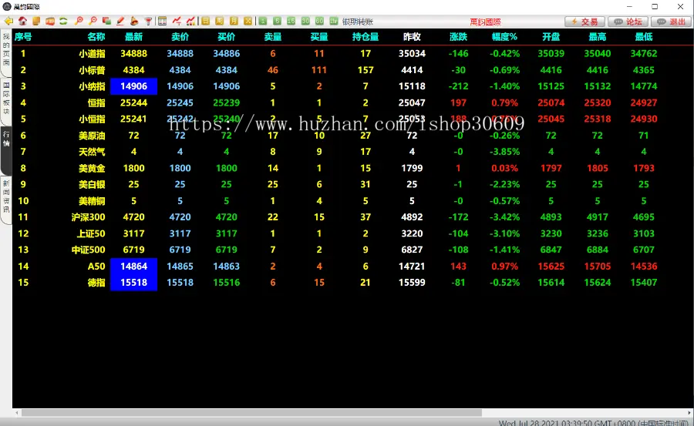The image size is (694, 426).
Task: Click the red pencil drawing icon
Action: [x=120, y=21]
